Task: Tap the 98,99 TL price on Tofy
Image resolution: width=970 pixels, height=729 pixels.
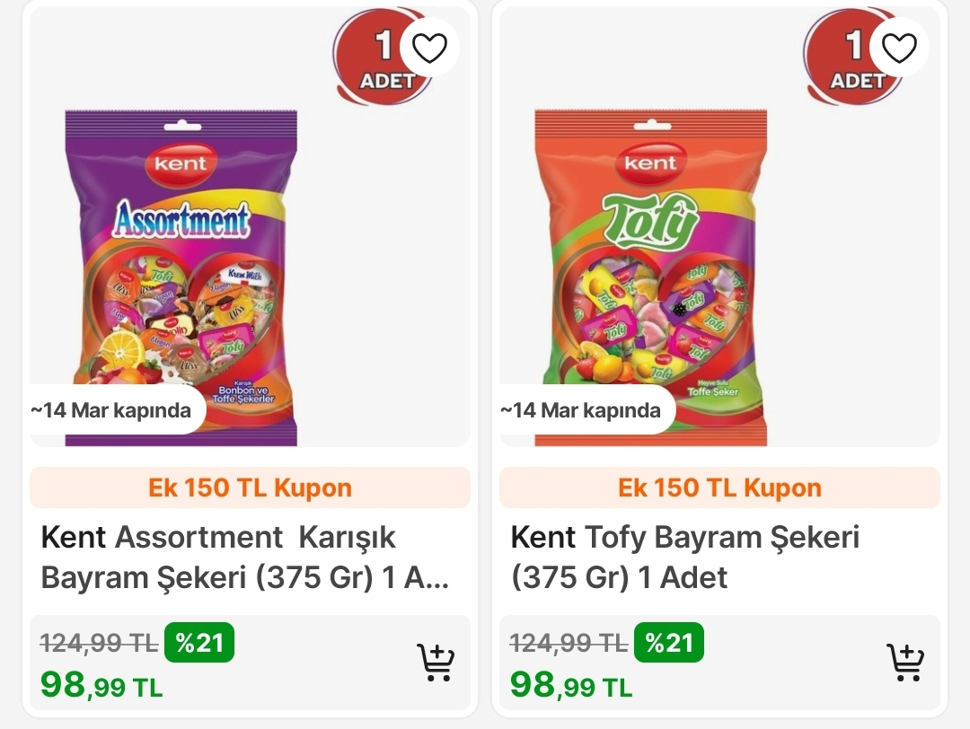Action: click(571, 685)
